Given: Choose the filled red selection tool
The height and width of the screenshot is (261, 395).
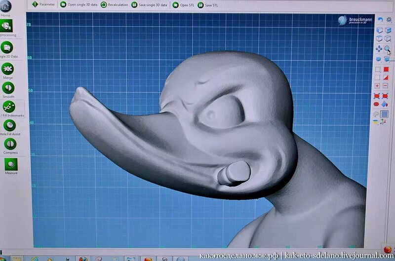Looking at the screenshot, I should (386, 69).
